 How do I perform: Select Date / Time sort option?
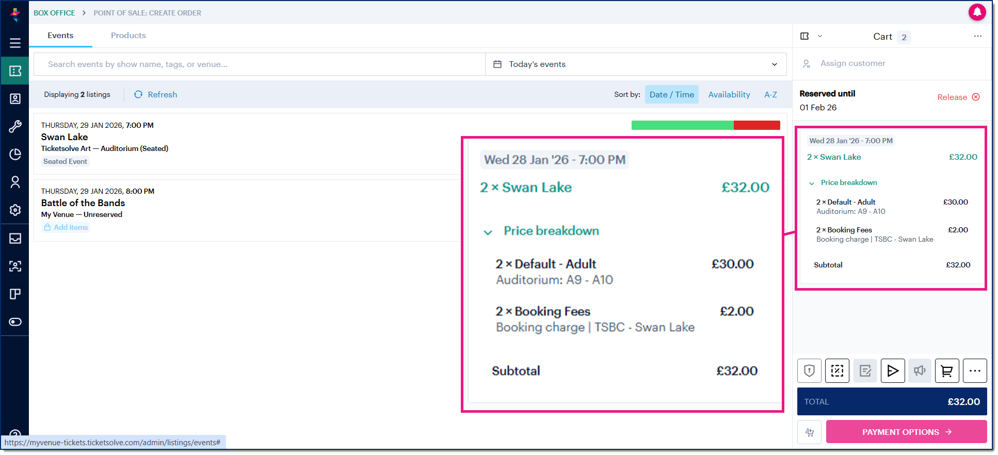tap(672, 94)
